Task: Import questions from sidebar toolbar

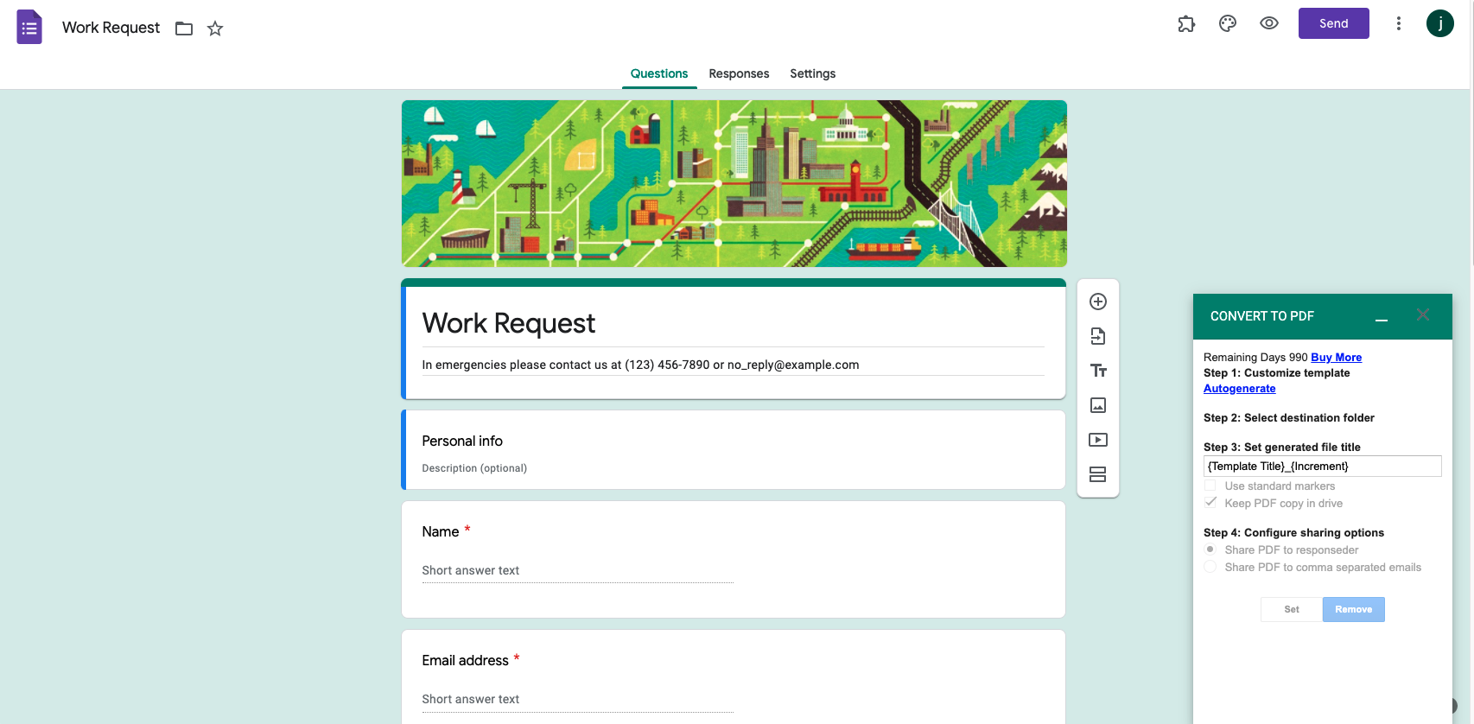Action: pos(1098,336)
